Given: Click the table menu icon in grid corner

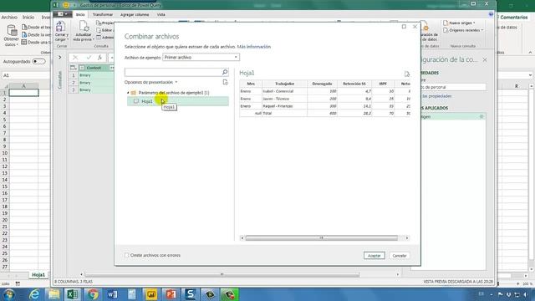Looking at the screenshot, I should click(x=73, y=68).
